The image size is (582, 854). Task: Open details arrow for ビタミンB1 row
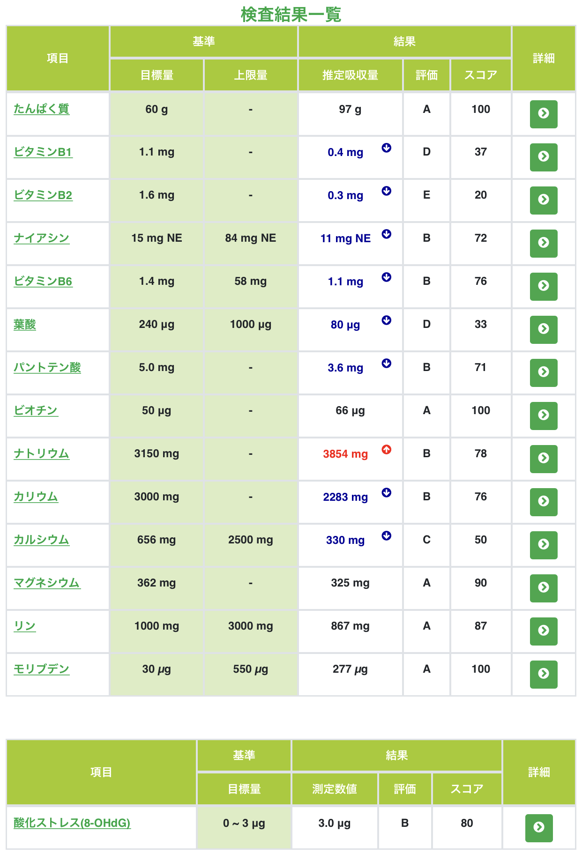click(x=544, y=157)
